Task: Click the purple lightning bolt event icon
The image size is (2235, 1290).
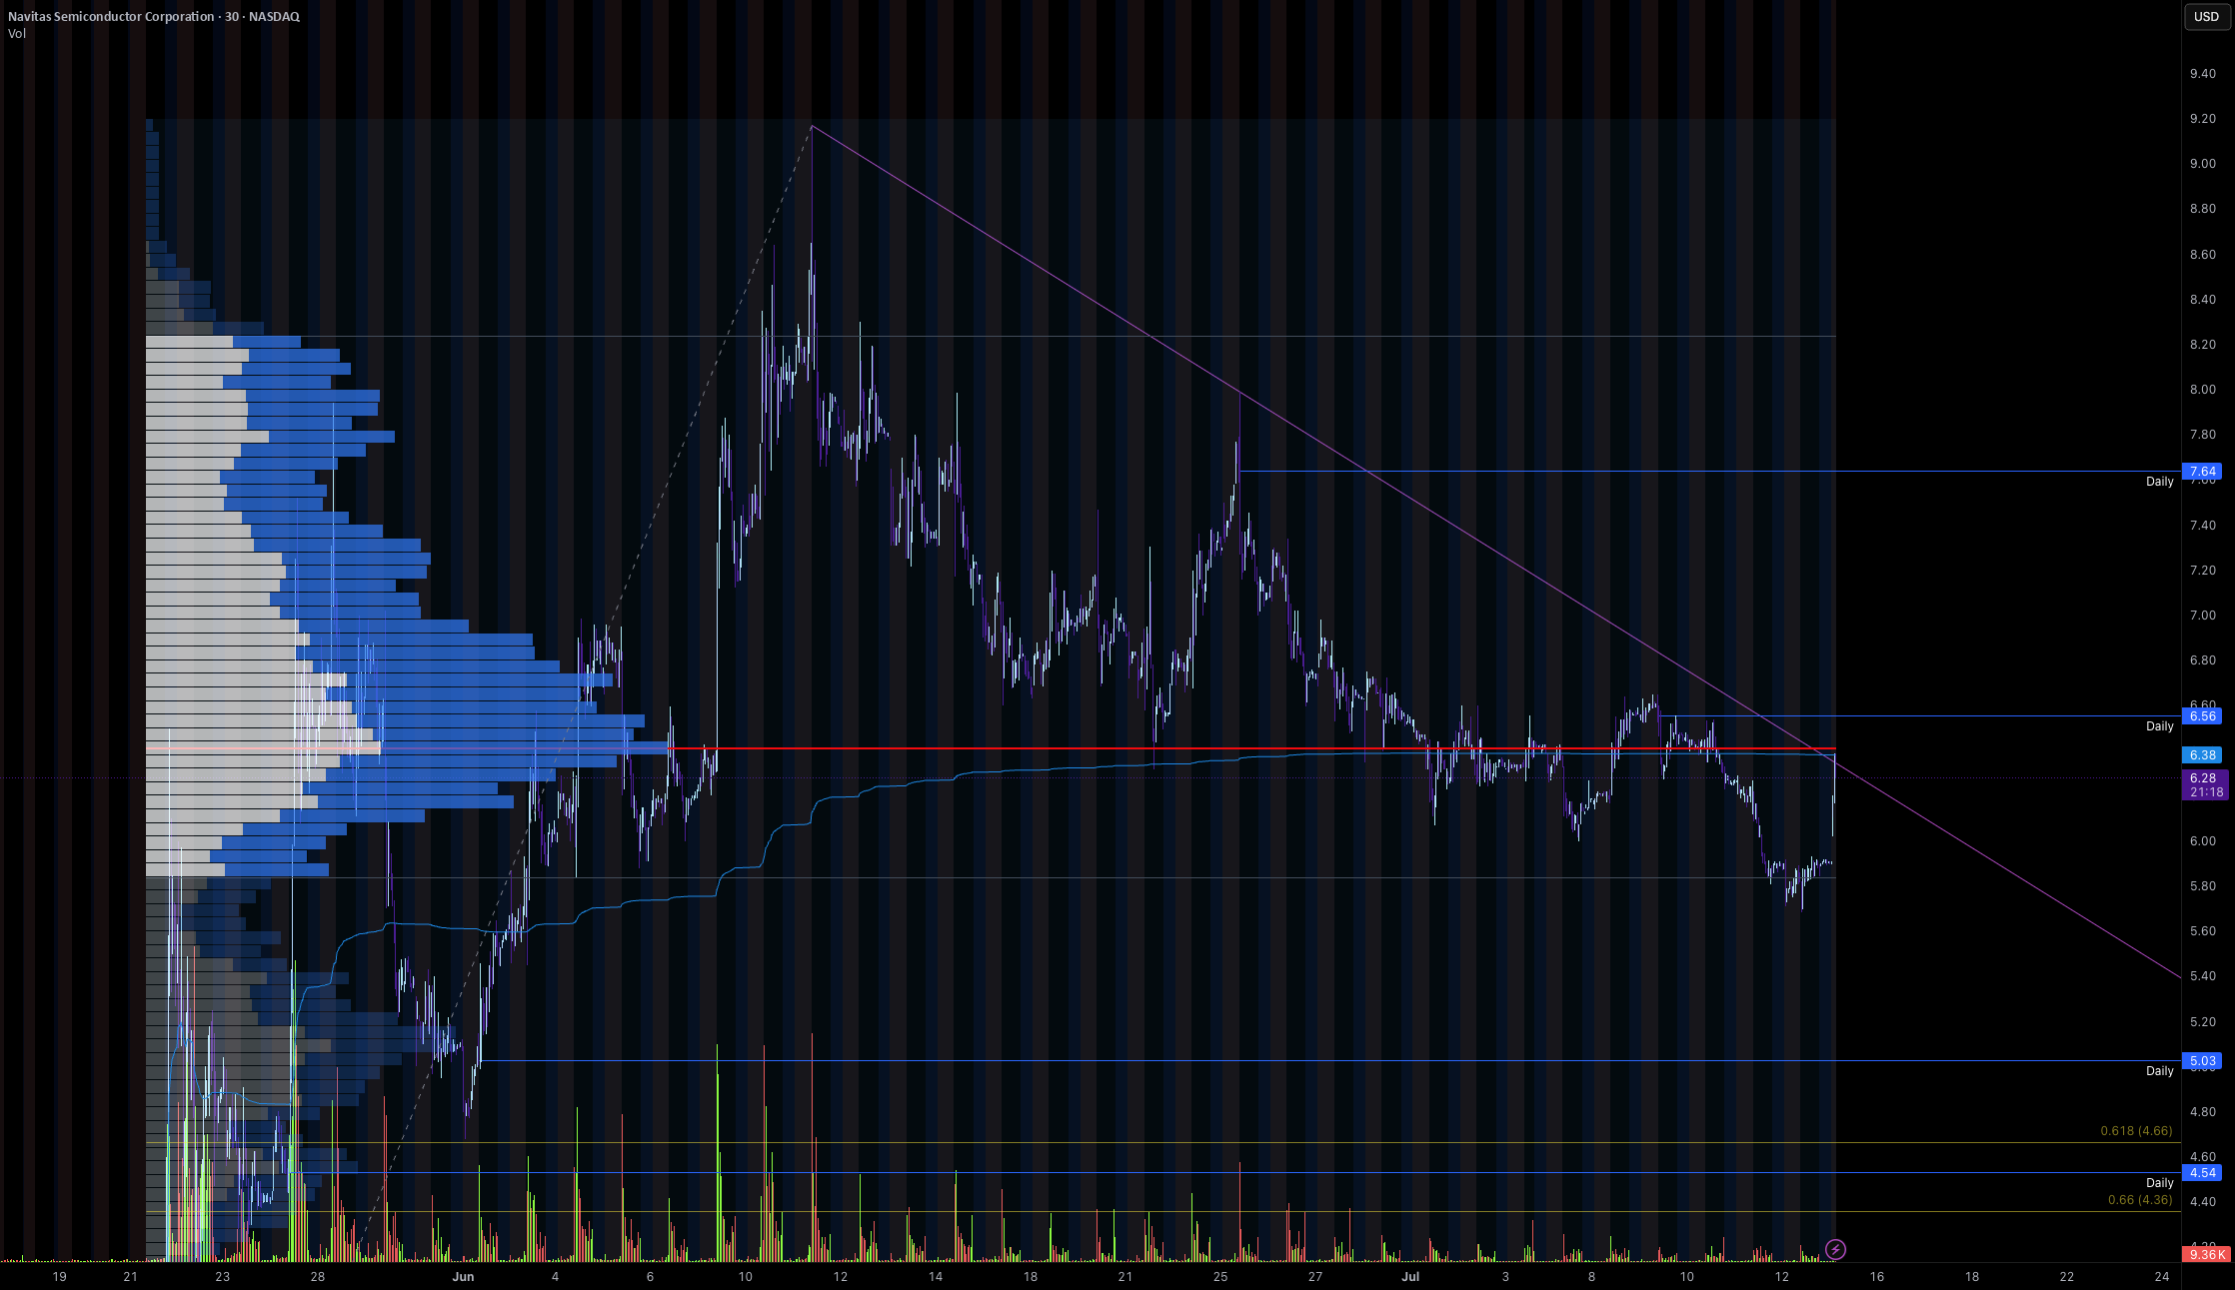Action: (1835, 1249)
